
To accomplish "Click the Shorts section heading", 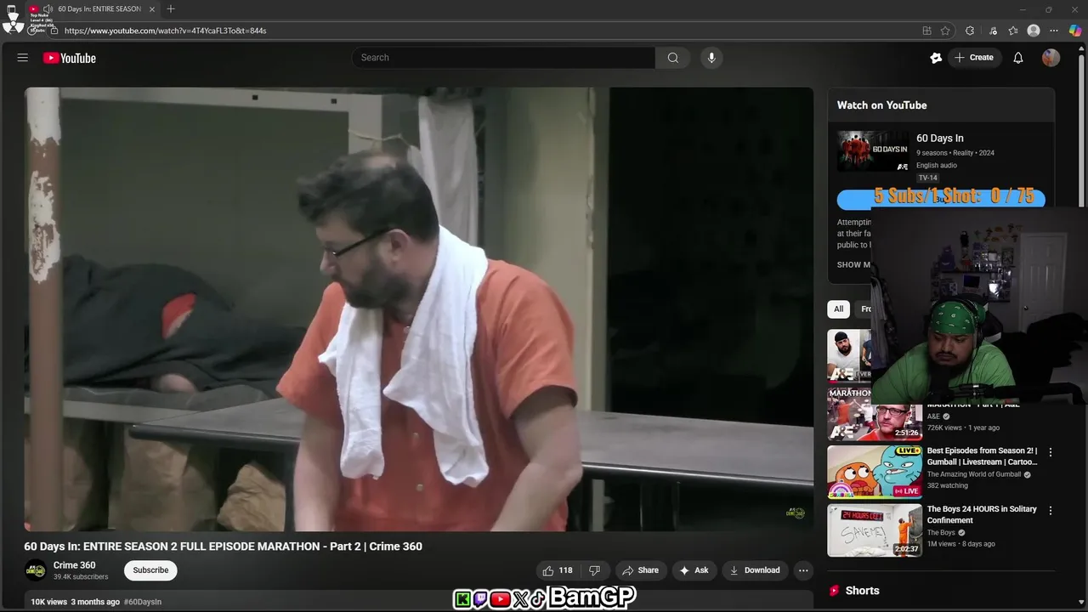I will coord(862,591).
